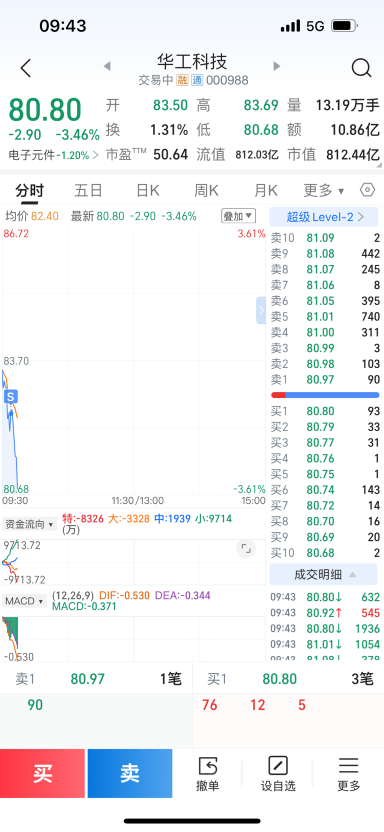Tap the MACD histogram chart

point(134,639)
